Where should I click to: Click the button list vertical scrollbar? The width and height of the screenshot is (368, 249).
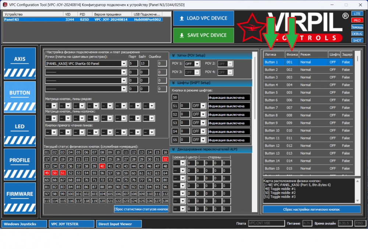[357, 113]
